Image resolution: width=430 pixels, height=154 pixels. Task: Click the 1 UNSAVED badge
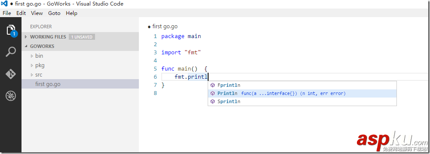pos(82,37)
